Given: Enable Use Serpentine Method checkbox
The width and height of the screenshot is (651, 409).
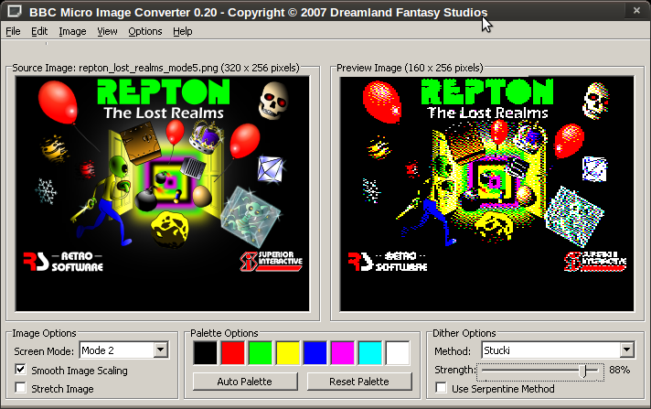Looking at the screenshot, I should tap(441, 388).
